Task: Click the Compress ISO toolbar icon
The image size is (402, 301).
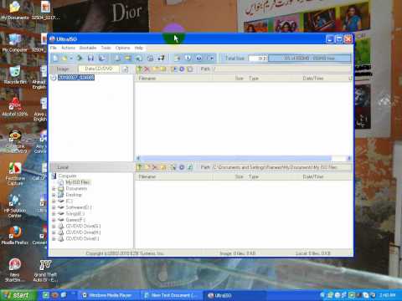Action: click(x=128, y=58)
